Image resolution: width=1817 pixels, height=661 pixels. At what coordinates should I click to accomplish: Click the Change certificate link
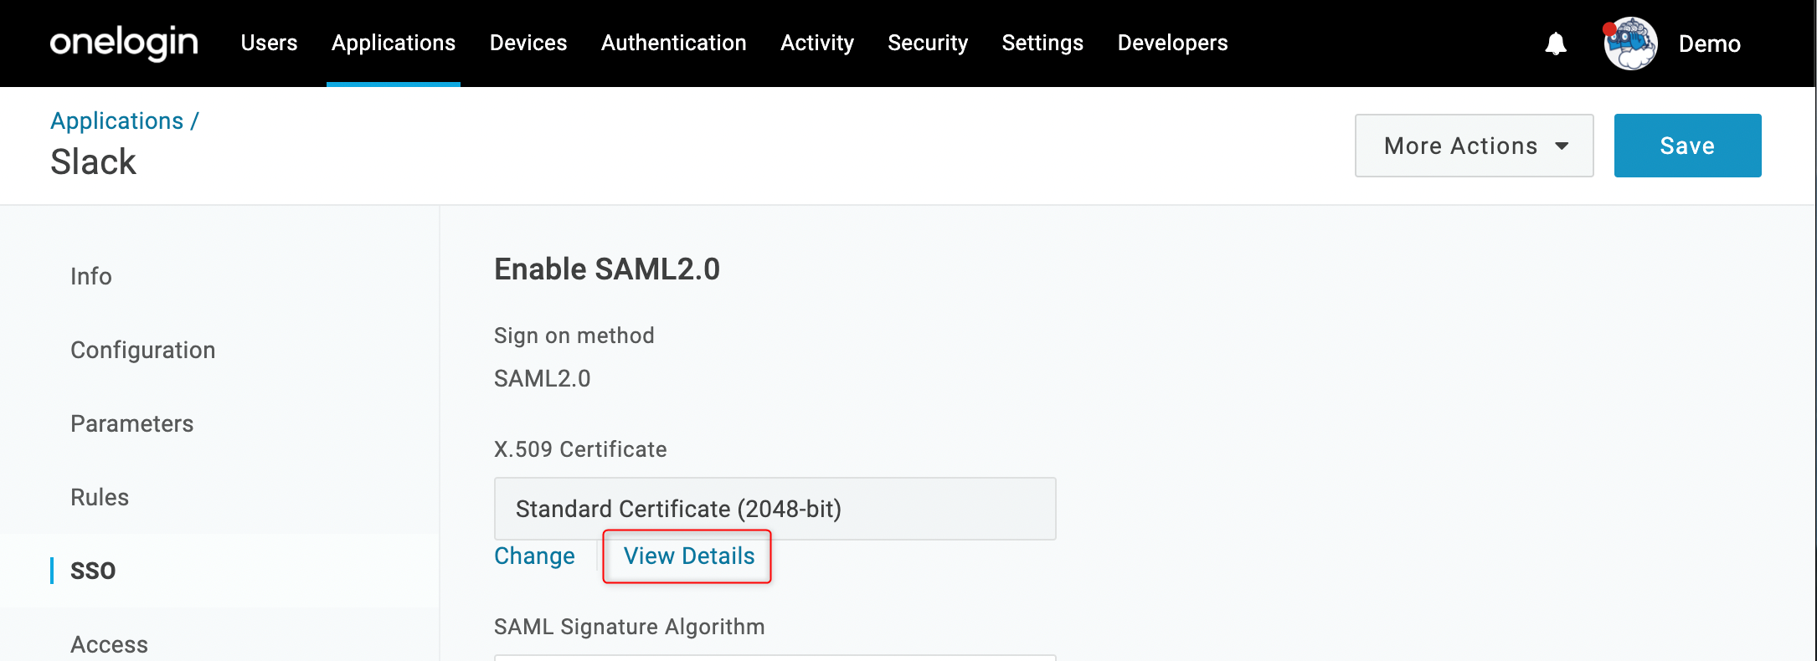(x=534, y=556)
